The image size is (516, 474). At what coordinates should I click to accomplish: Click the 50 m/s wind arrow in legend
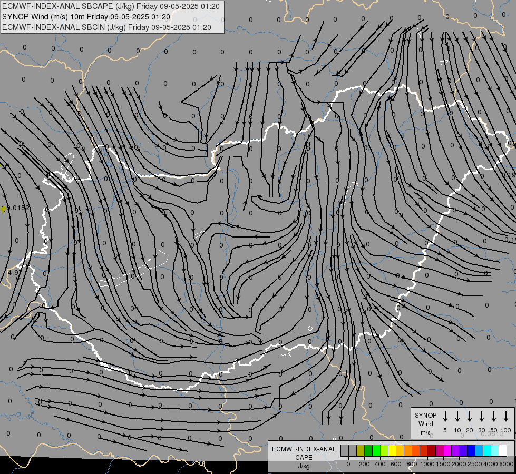tap(494, 417)
